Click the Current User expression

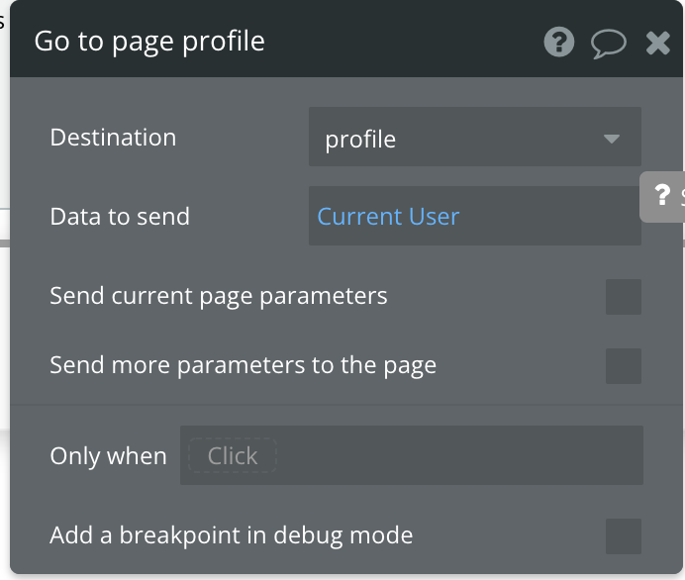(388, 217)
